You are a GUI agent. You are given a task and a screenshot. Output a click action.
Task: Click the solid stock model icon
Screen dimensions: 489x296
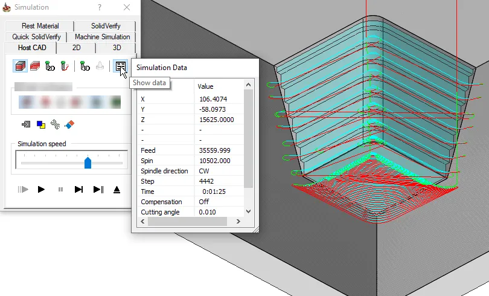click(20, 66)
